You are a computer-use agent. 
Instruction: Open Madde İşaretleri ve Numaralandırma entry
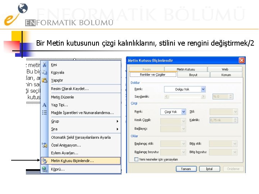point(81,113)
